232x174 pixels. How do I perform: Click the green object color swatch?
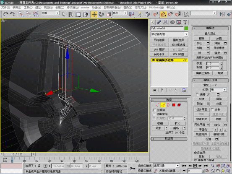click(186, 28)
